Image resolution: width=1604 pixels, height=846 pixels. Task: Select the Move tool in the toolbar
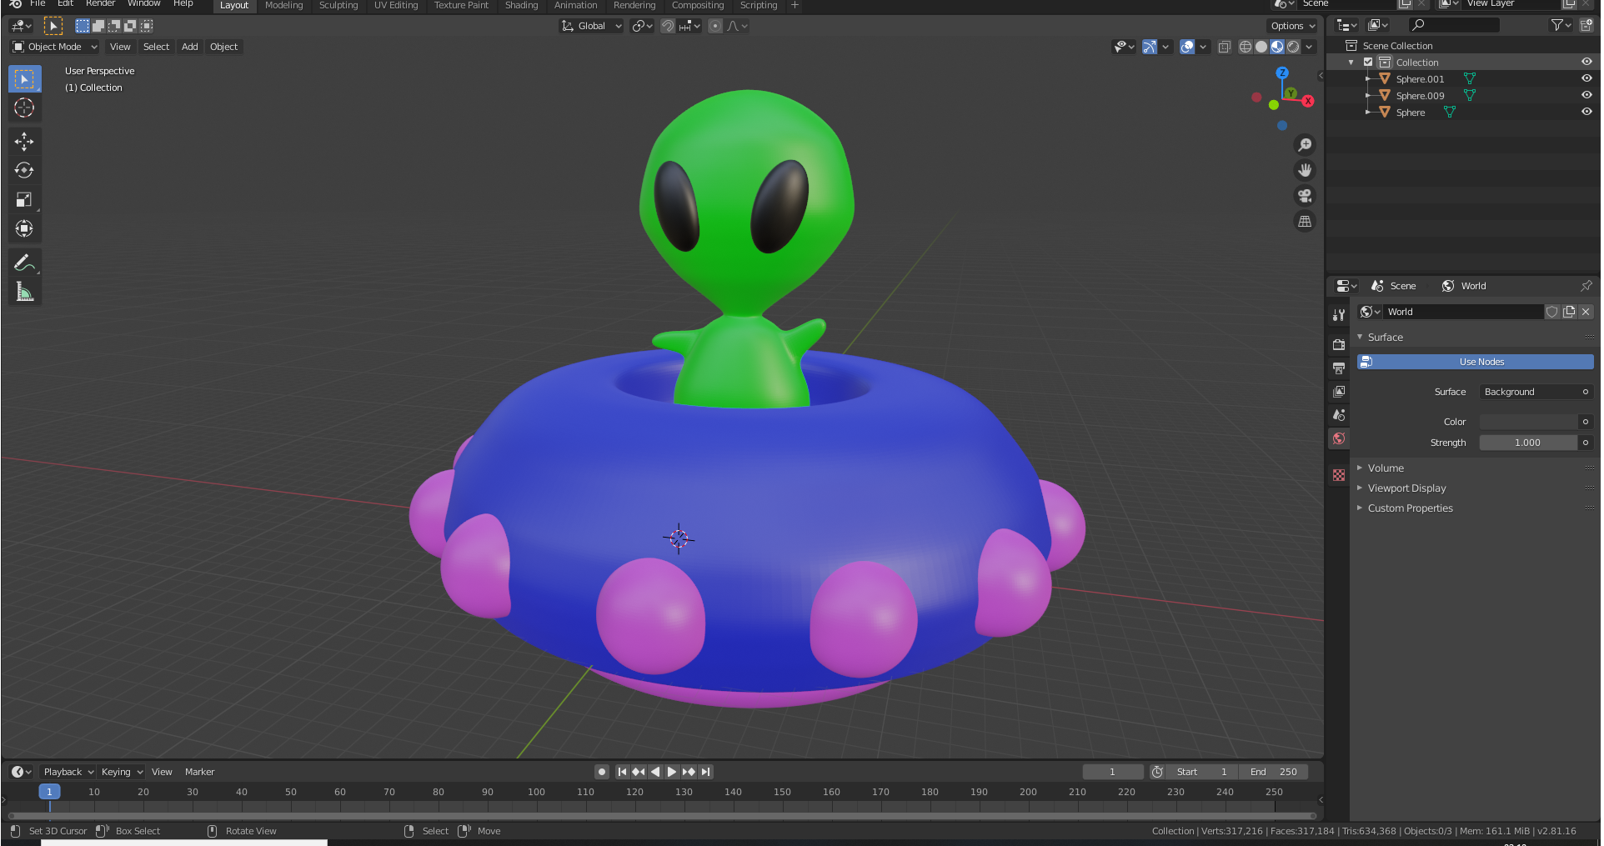tap(24, 142)
